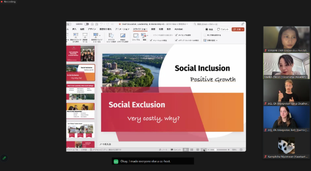Viewport: 311px width, 171px height.
Task: Switch to Reading view in status bar
Action: pyautogui.click(x=197, y=150)
